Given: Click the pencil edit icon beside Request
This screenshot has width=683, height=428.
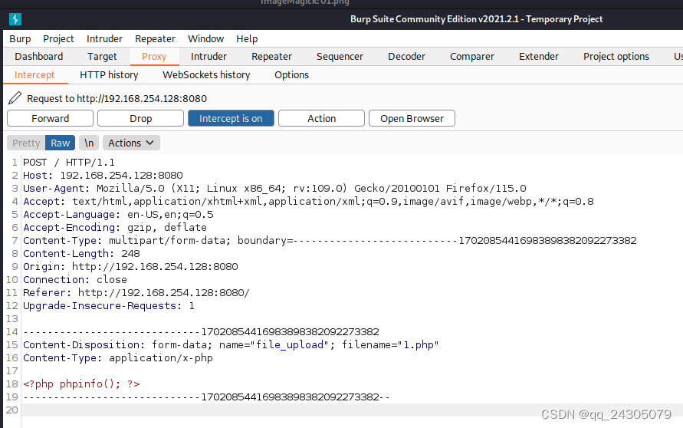Looking at the screenshot, I should [x=15, y=98].
